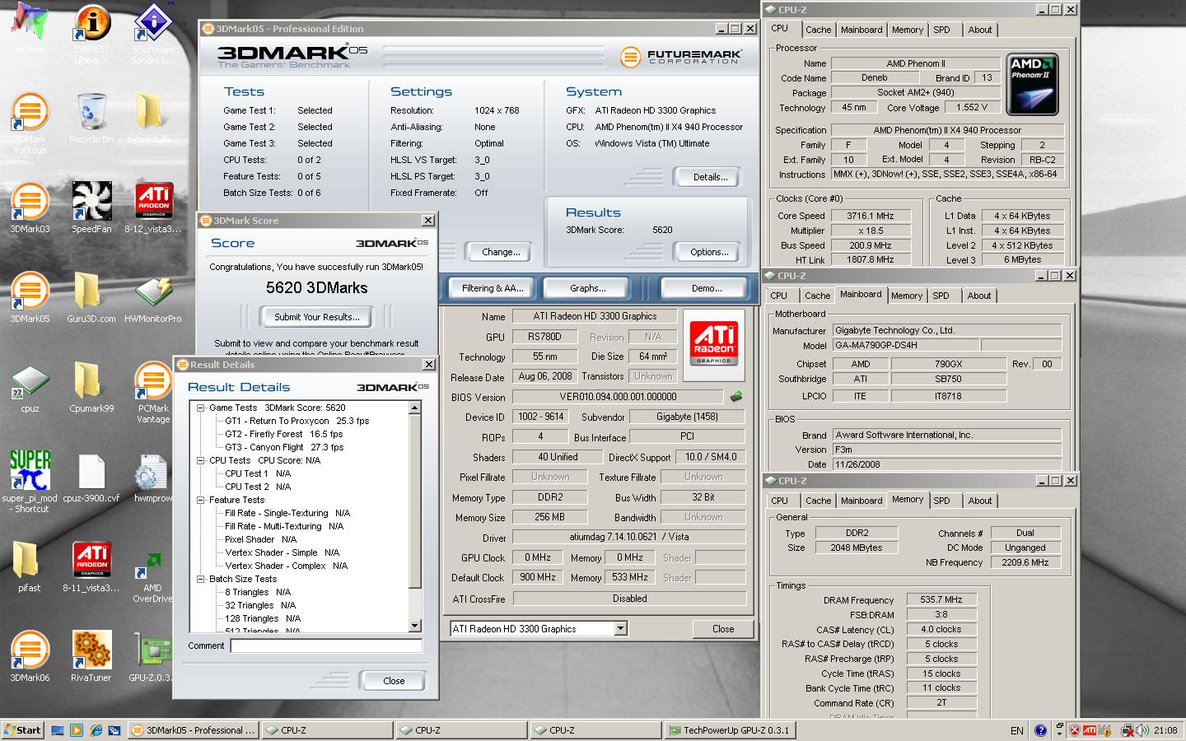1186x741 pixels.
Task: Click Close button in GPU-Z window
Action: click(723, 629)
